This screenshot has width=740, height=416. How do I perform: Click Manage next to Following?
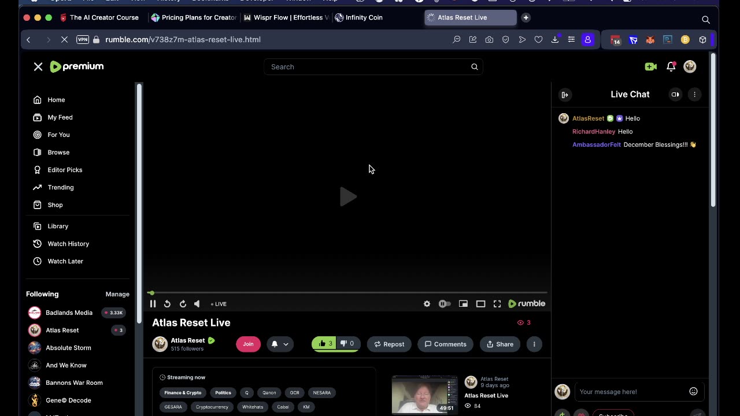coord(117,294)
